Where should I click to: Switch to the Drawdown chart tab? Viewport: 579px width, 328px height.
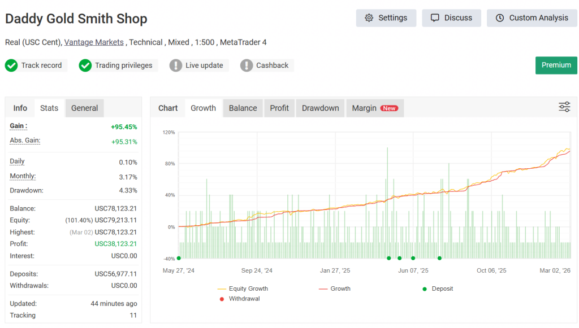click(x=320, y=108)
